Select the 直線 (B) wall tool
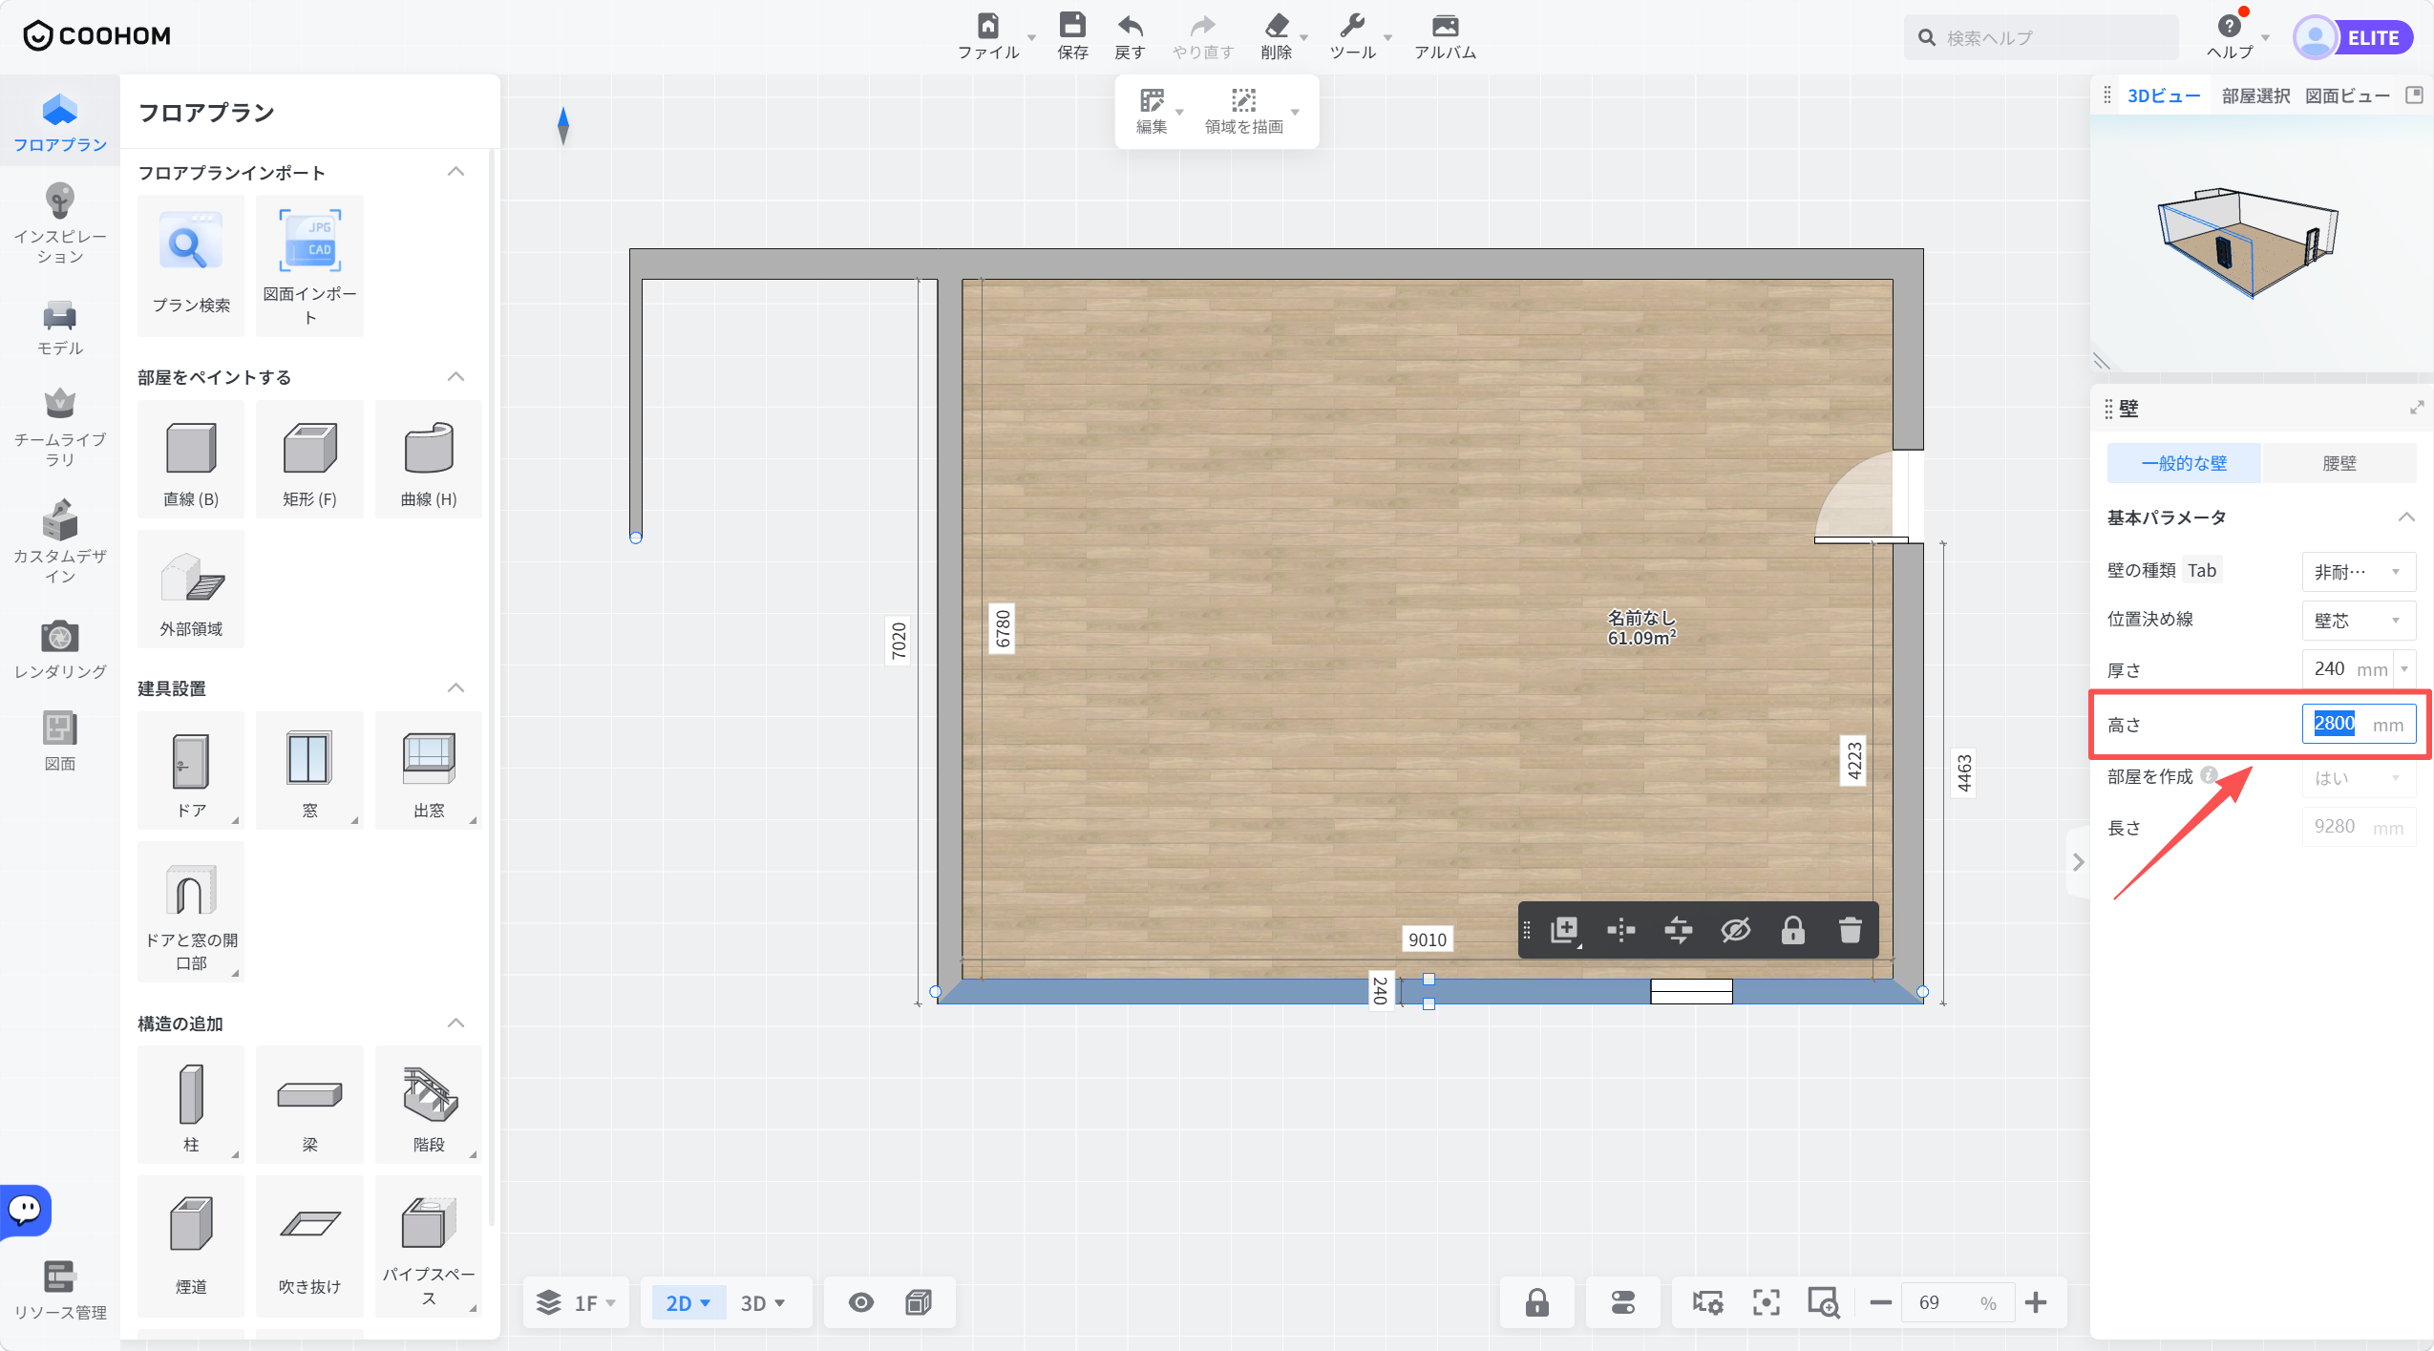Image resolution: width=2434 pixels, height=1351 pixels. (x=191, y=459)
